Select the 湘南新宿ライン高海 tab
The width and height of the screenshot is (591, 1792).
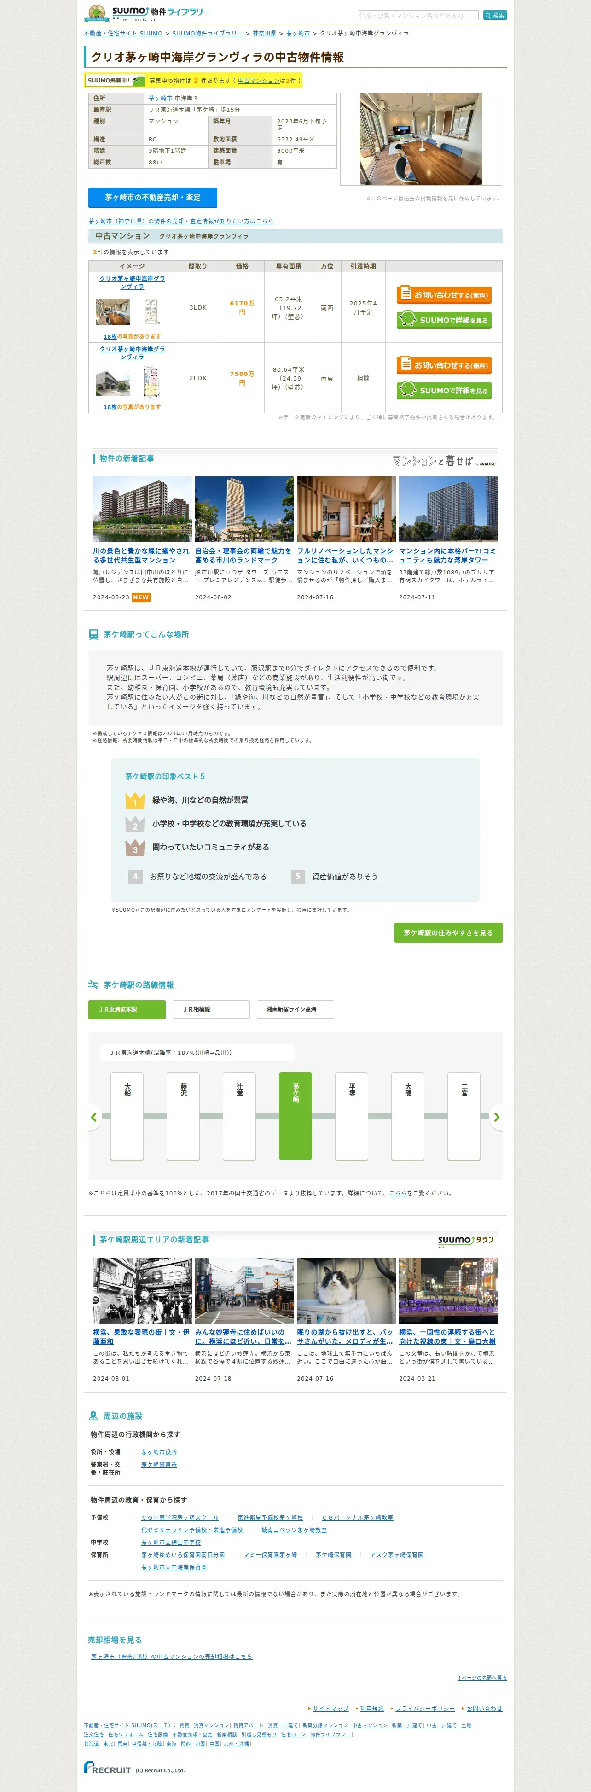click(295, 1009)
